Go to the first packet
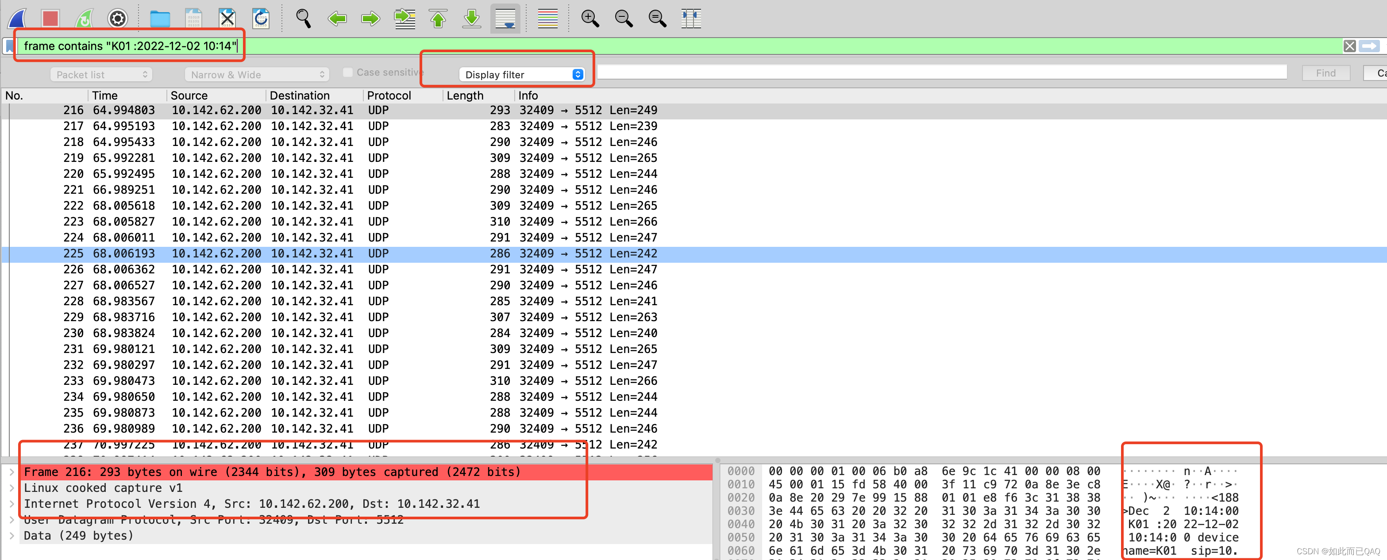Image resolution: width=1387 pixels, height=560 pixels. click(438, 18)
